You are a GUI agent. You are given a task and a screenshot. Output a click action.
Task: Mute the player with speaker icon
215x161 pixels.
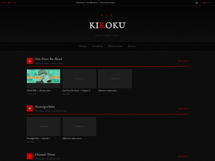click(x=197, y=3)
